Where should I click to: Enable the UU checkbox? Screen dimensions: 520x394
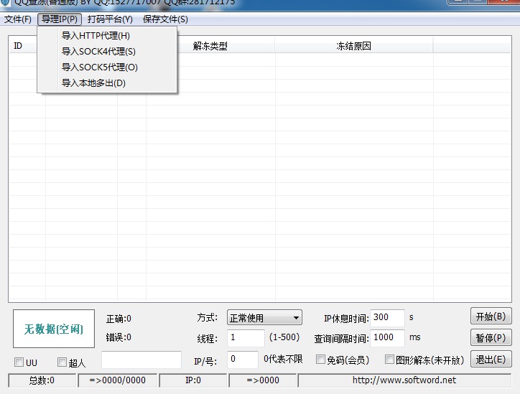[19, 362]
